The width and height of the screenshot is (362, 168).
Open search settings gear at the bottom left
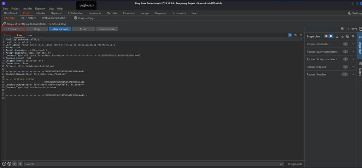tap(9, 164)
